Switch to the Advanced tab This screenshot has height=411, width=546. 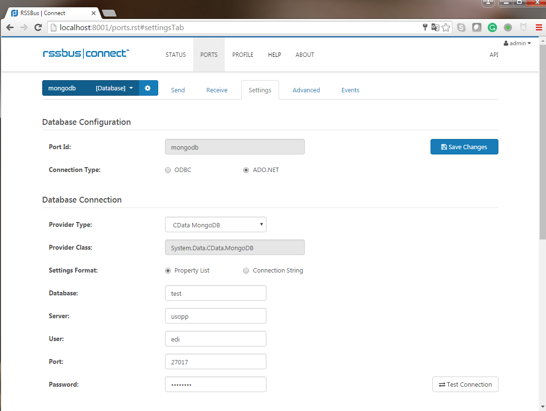(306, 90)
